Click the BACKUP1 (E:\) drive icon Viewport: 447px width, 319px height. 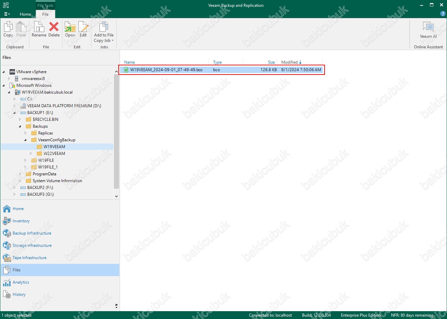click(23, 113)
